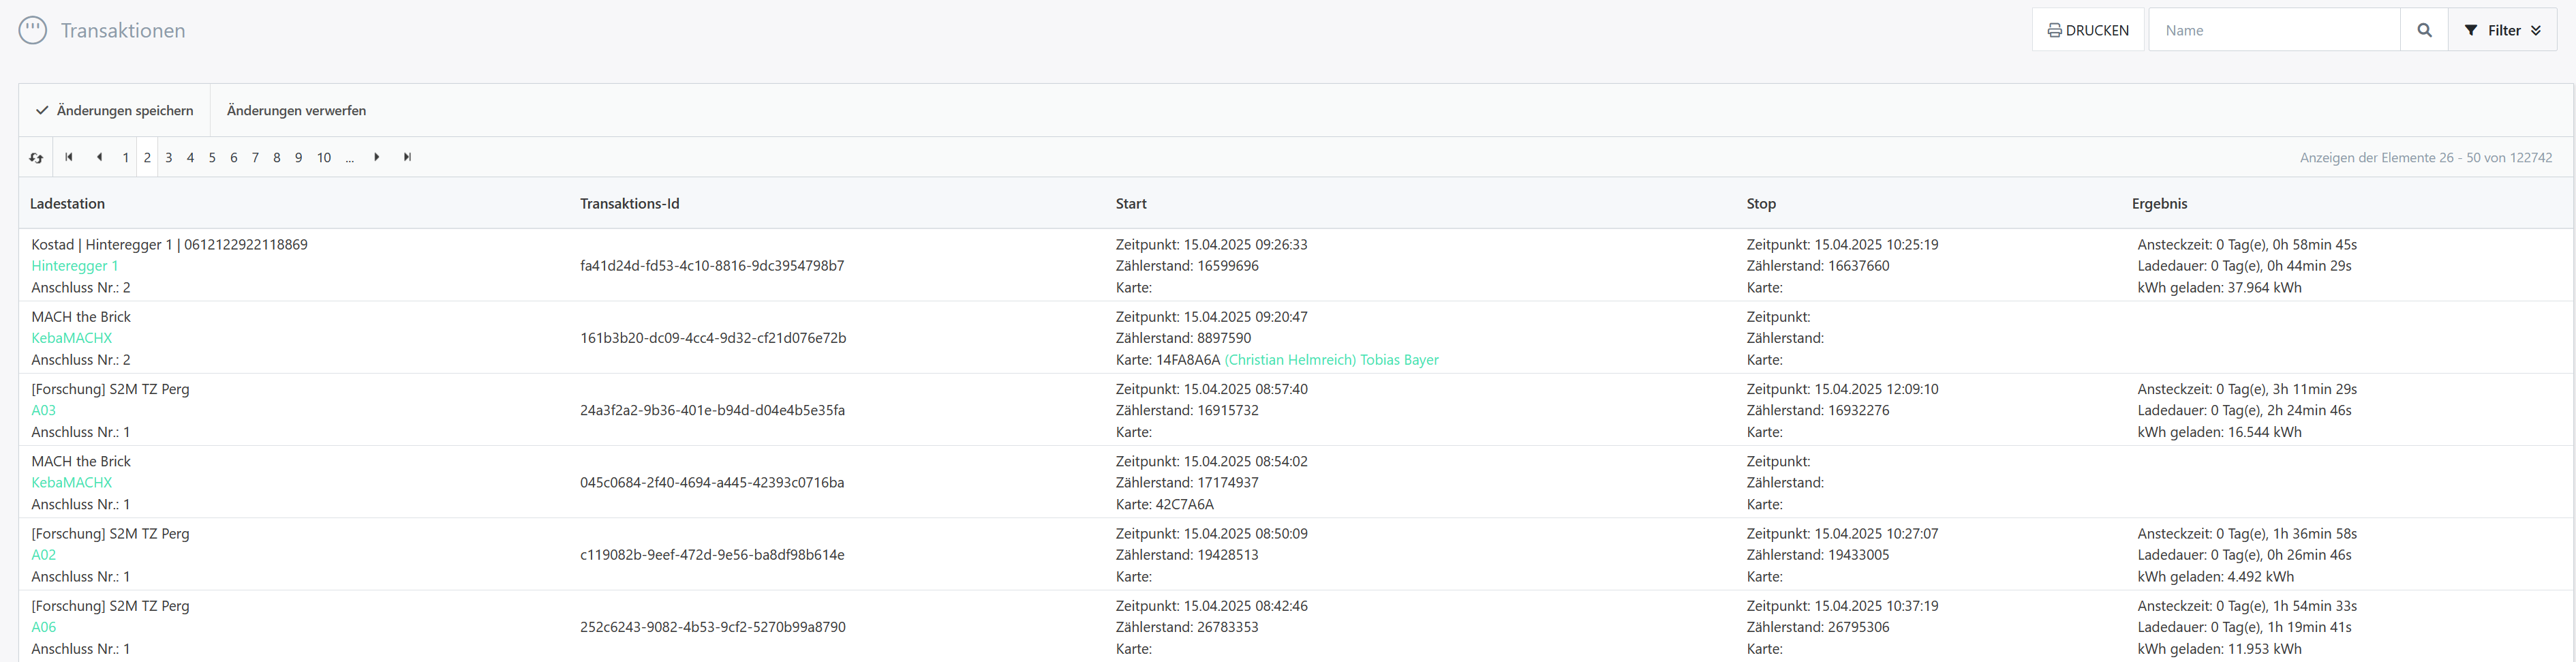Click start time 15.04.2025 09:20:47

[x=1245, y=316]
